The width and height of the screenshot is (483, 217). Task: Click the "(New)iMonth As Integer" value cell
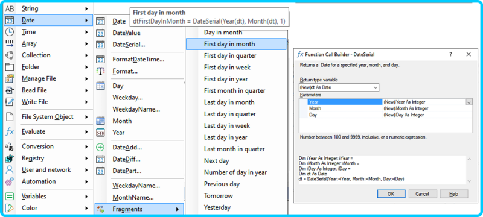(427, 108)
